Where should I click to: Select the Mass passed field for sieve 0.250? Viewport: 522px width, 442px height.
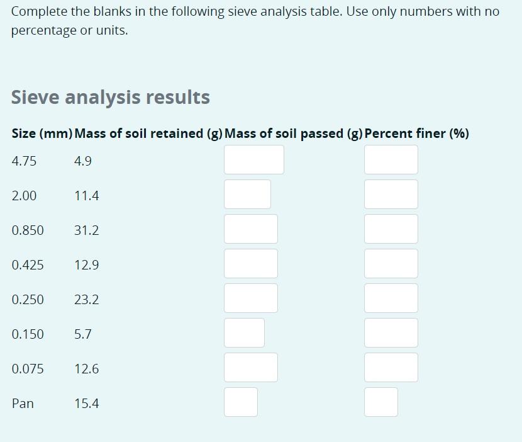250,298
